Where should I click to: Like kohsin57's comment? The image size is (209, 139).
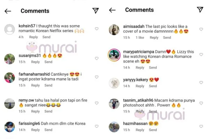[96, 29]
